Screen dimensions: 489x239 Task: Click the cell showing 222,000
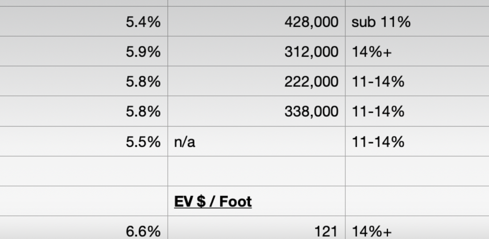click(257, 81)
